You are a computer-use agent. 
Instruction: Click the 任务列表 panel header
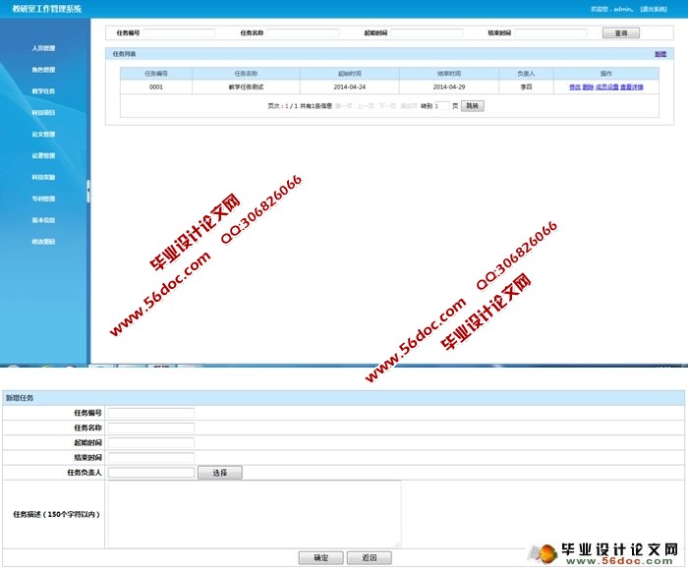[x=389, y=54]
